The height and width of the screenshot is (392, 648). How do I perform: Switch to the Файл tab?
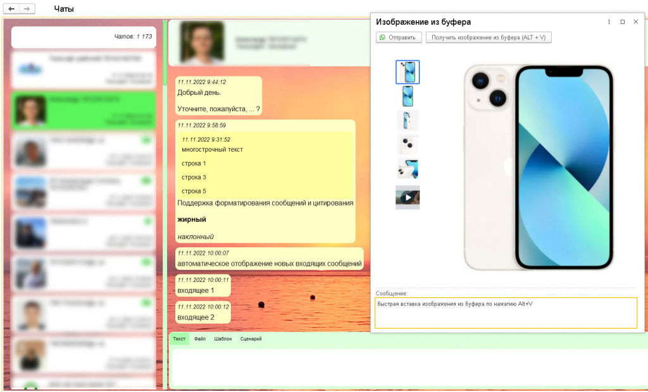(x=200, y=339)
